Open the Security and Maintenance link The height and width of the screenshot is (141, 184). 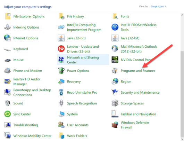[140, 93]
